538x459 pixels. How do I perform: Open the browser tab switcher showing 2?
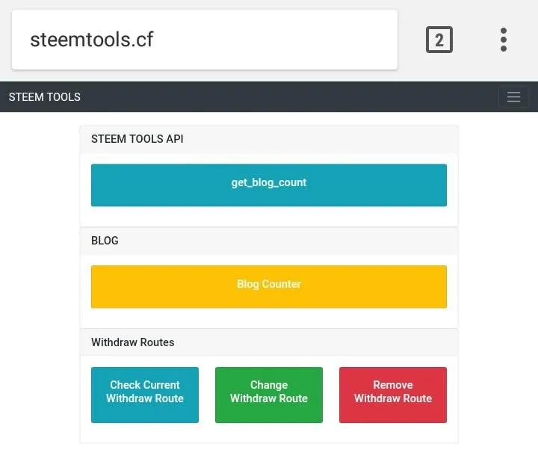tap(439, 40)
